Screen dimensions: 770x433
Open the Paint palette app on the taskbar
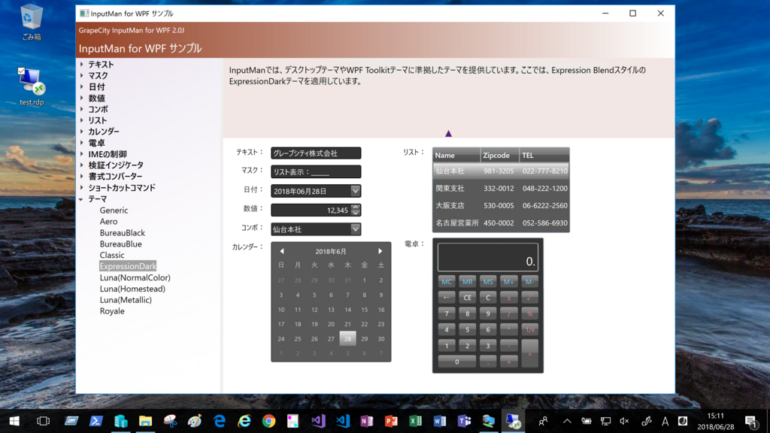click(195, 421)
